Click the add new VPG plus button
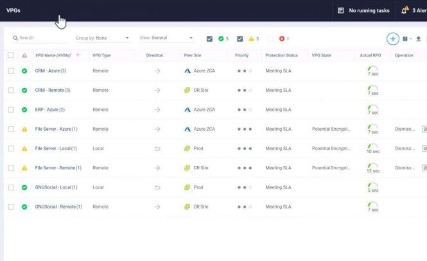This screenshot has height=261, width=427. (x=392, y=38)
